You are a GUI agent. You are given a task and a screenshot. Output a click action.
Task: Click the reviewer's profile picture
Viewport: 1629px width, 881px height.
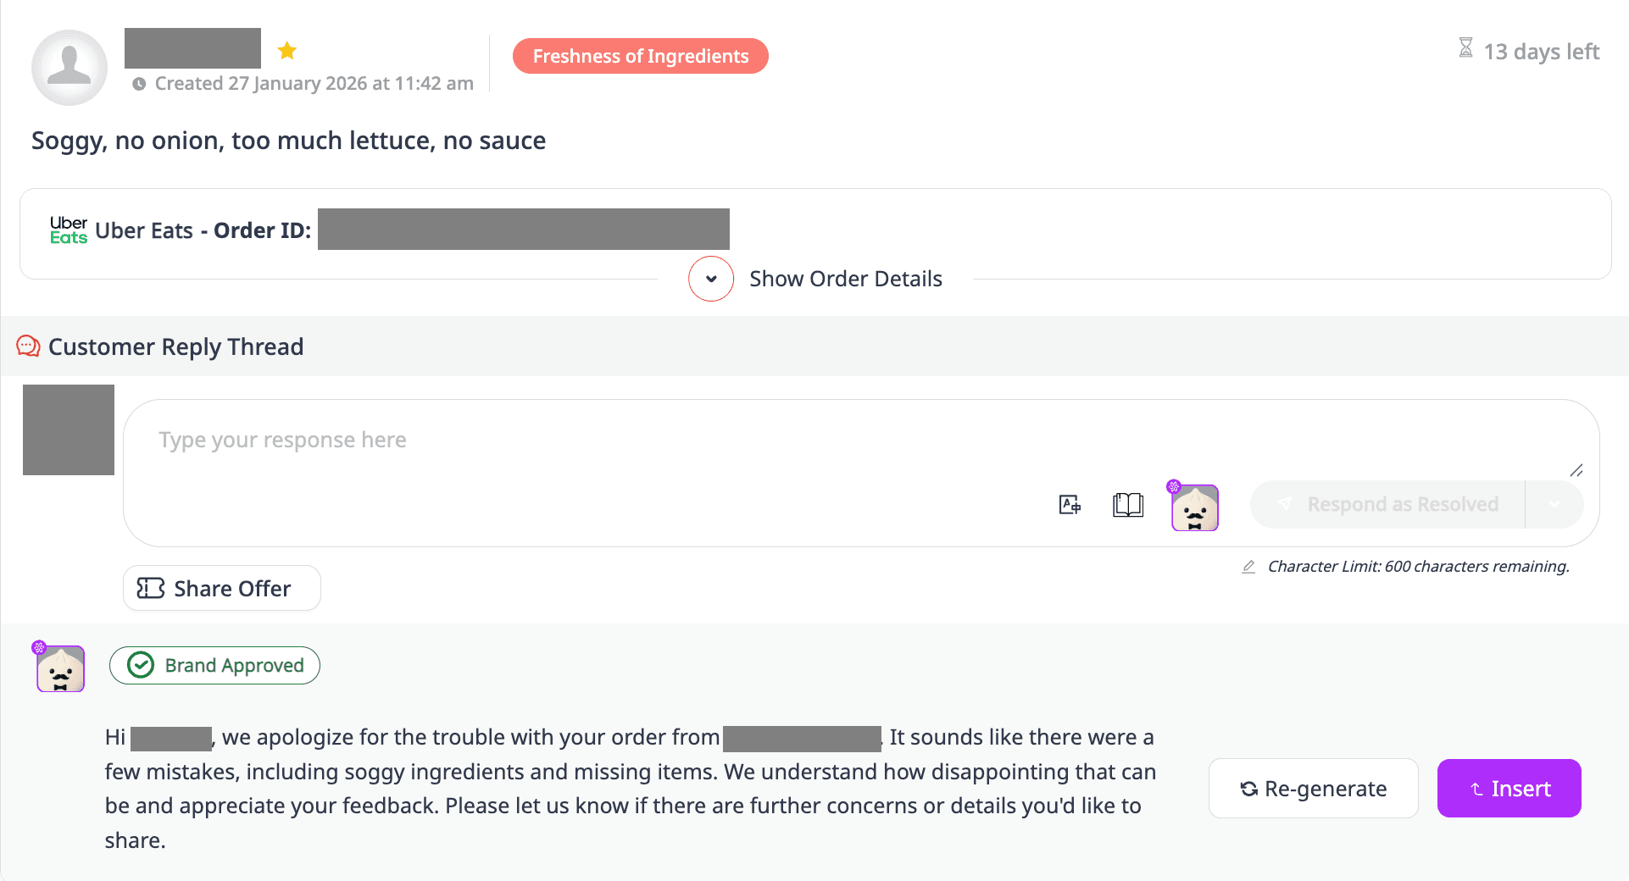69,68
